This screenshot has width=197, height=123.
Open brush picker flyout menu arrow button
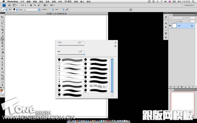[x=116, y=43]
